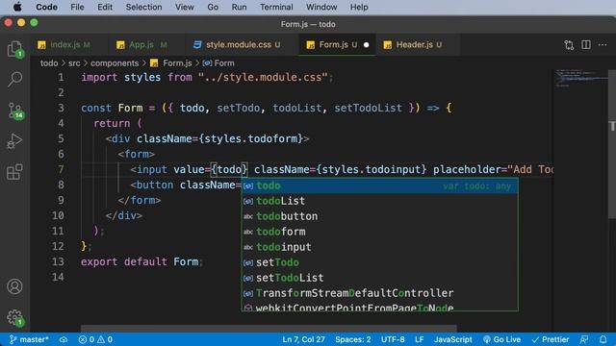Click Form.js file in breadcrumb

tap(171, 63)
